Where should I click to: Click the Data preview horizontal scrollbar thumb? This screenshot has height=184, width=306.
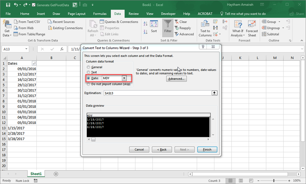(x=93, y=139)
